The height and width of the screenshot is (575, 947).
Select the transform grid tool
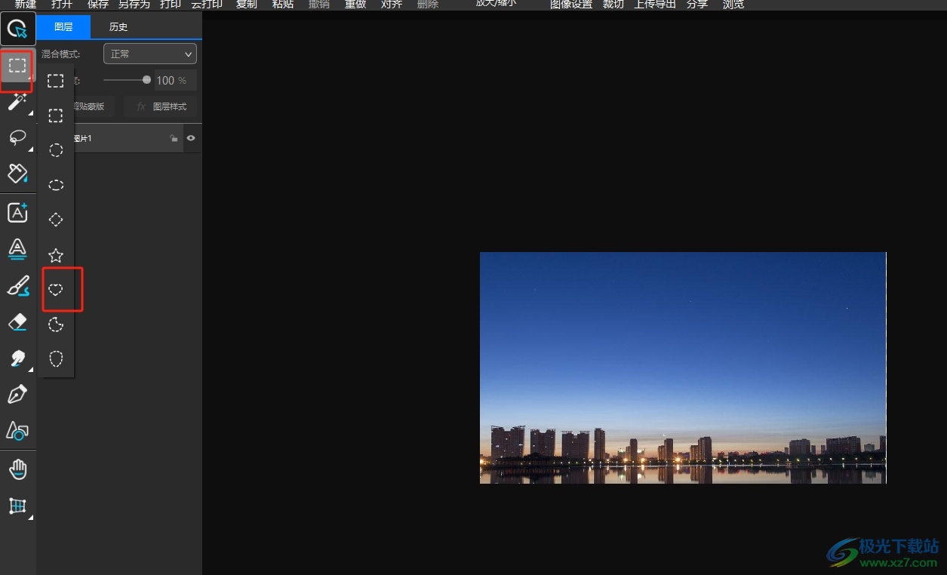point(17,506)
